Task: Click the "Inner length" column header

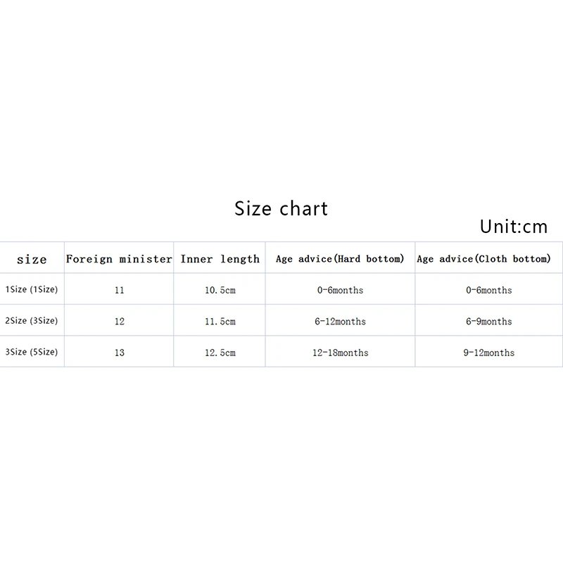Action: [x=220, y=259]
